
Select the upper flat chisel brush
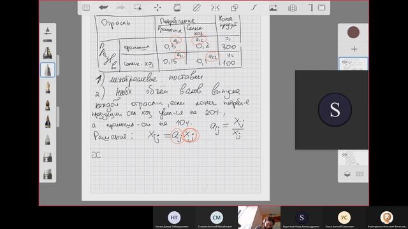(48, 157)
